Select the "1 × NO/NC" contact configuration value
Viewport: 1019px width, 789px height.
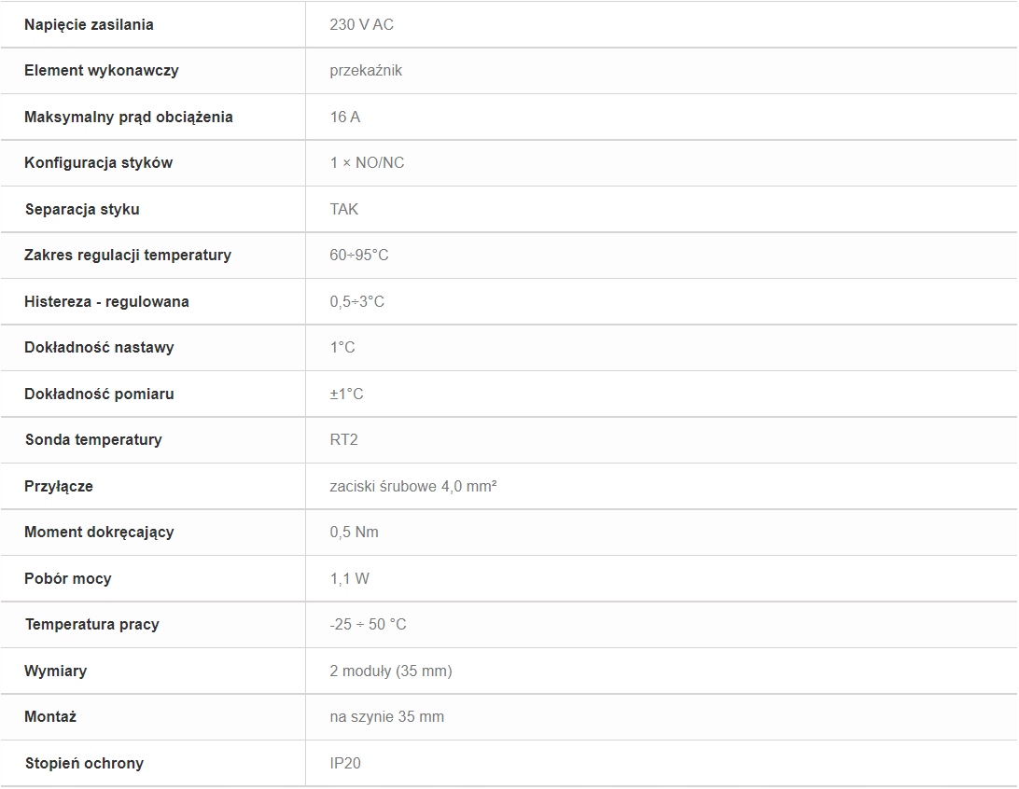(x=367, y=162)
